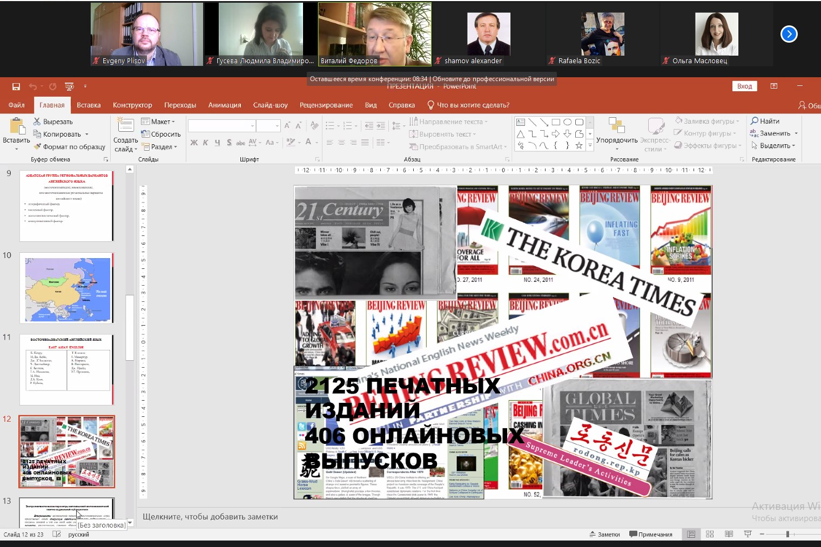Switch to Анимация tab
The width and height of the screenshot is (821, 547).
coord(225,105)
